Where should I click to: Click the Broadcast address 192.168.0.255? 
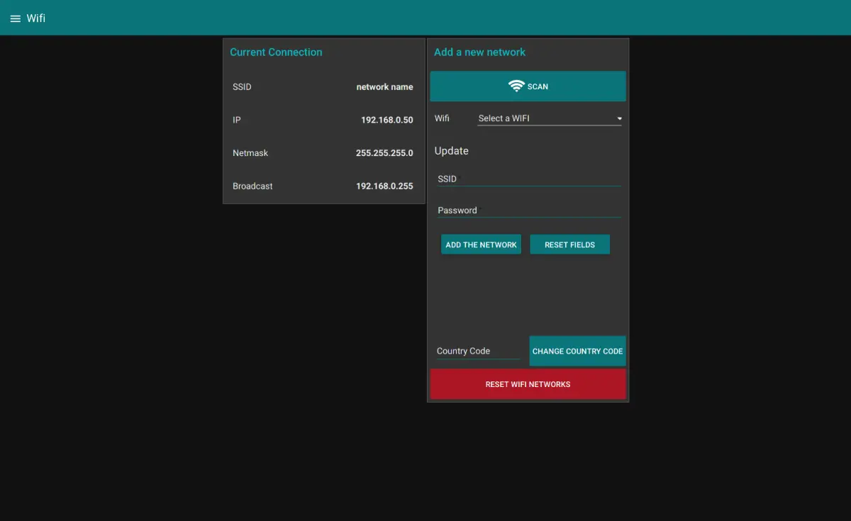click(x=384, y=186)
